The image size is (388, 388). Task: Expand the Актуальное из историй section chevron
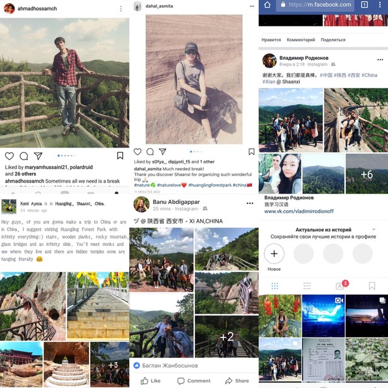pos(373,230)
